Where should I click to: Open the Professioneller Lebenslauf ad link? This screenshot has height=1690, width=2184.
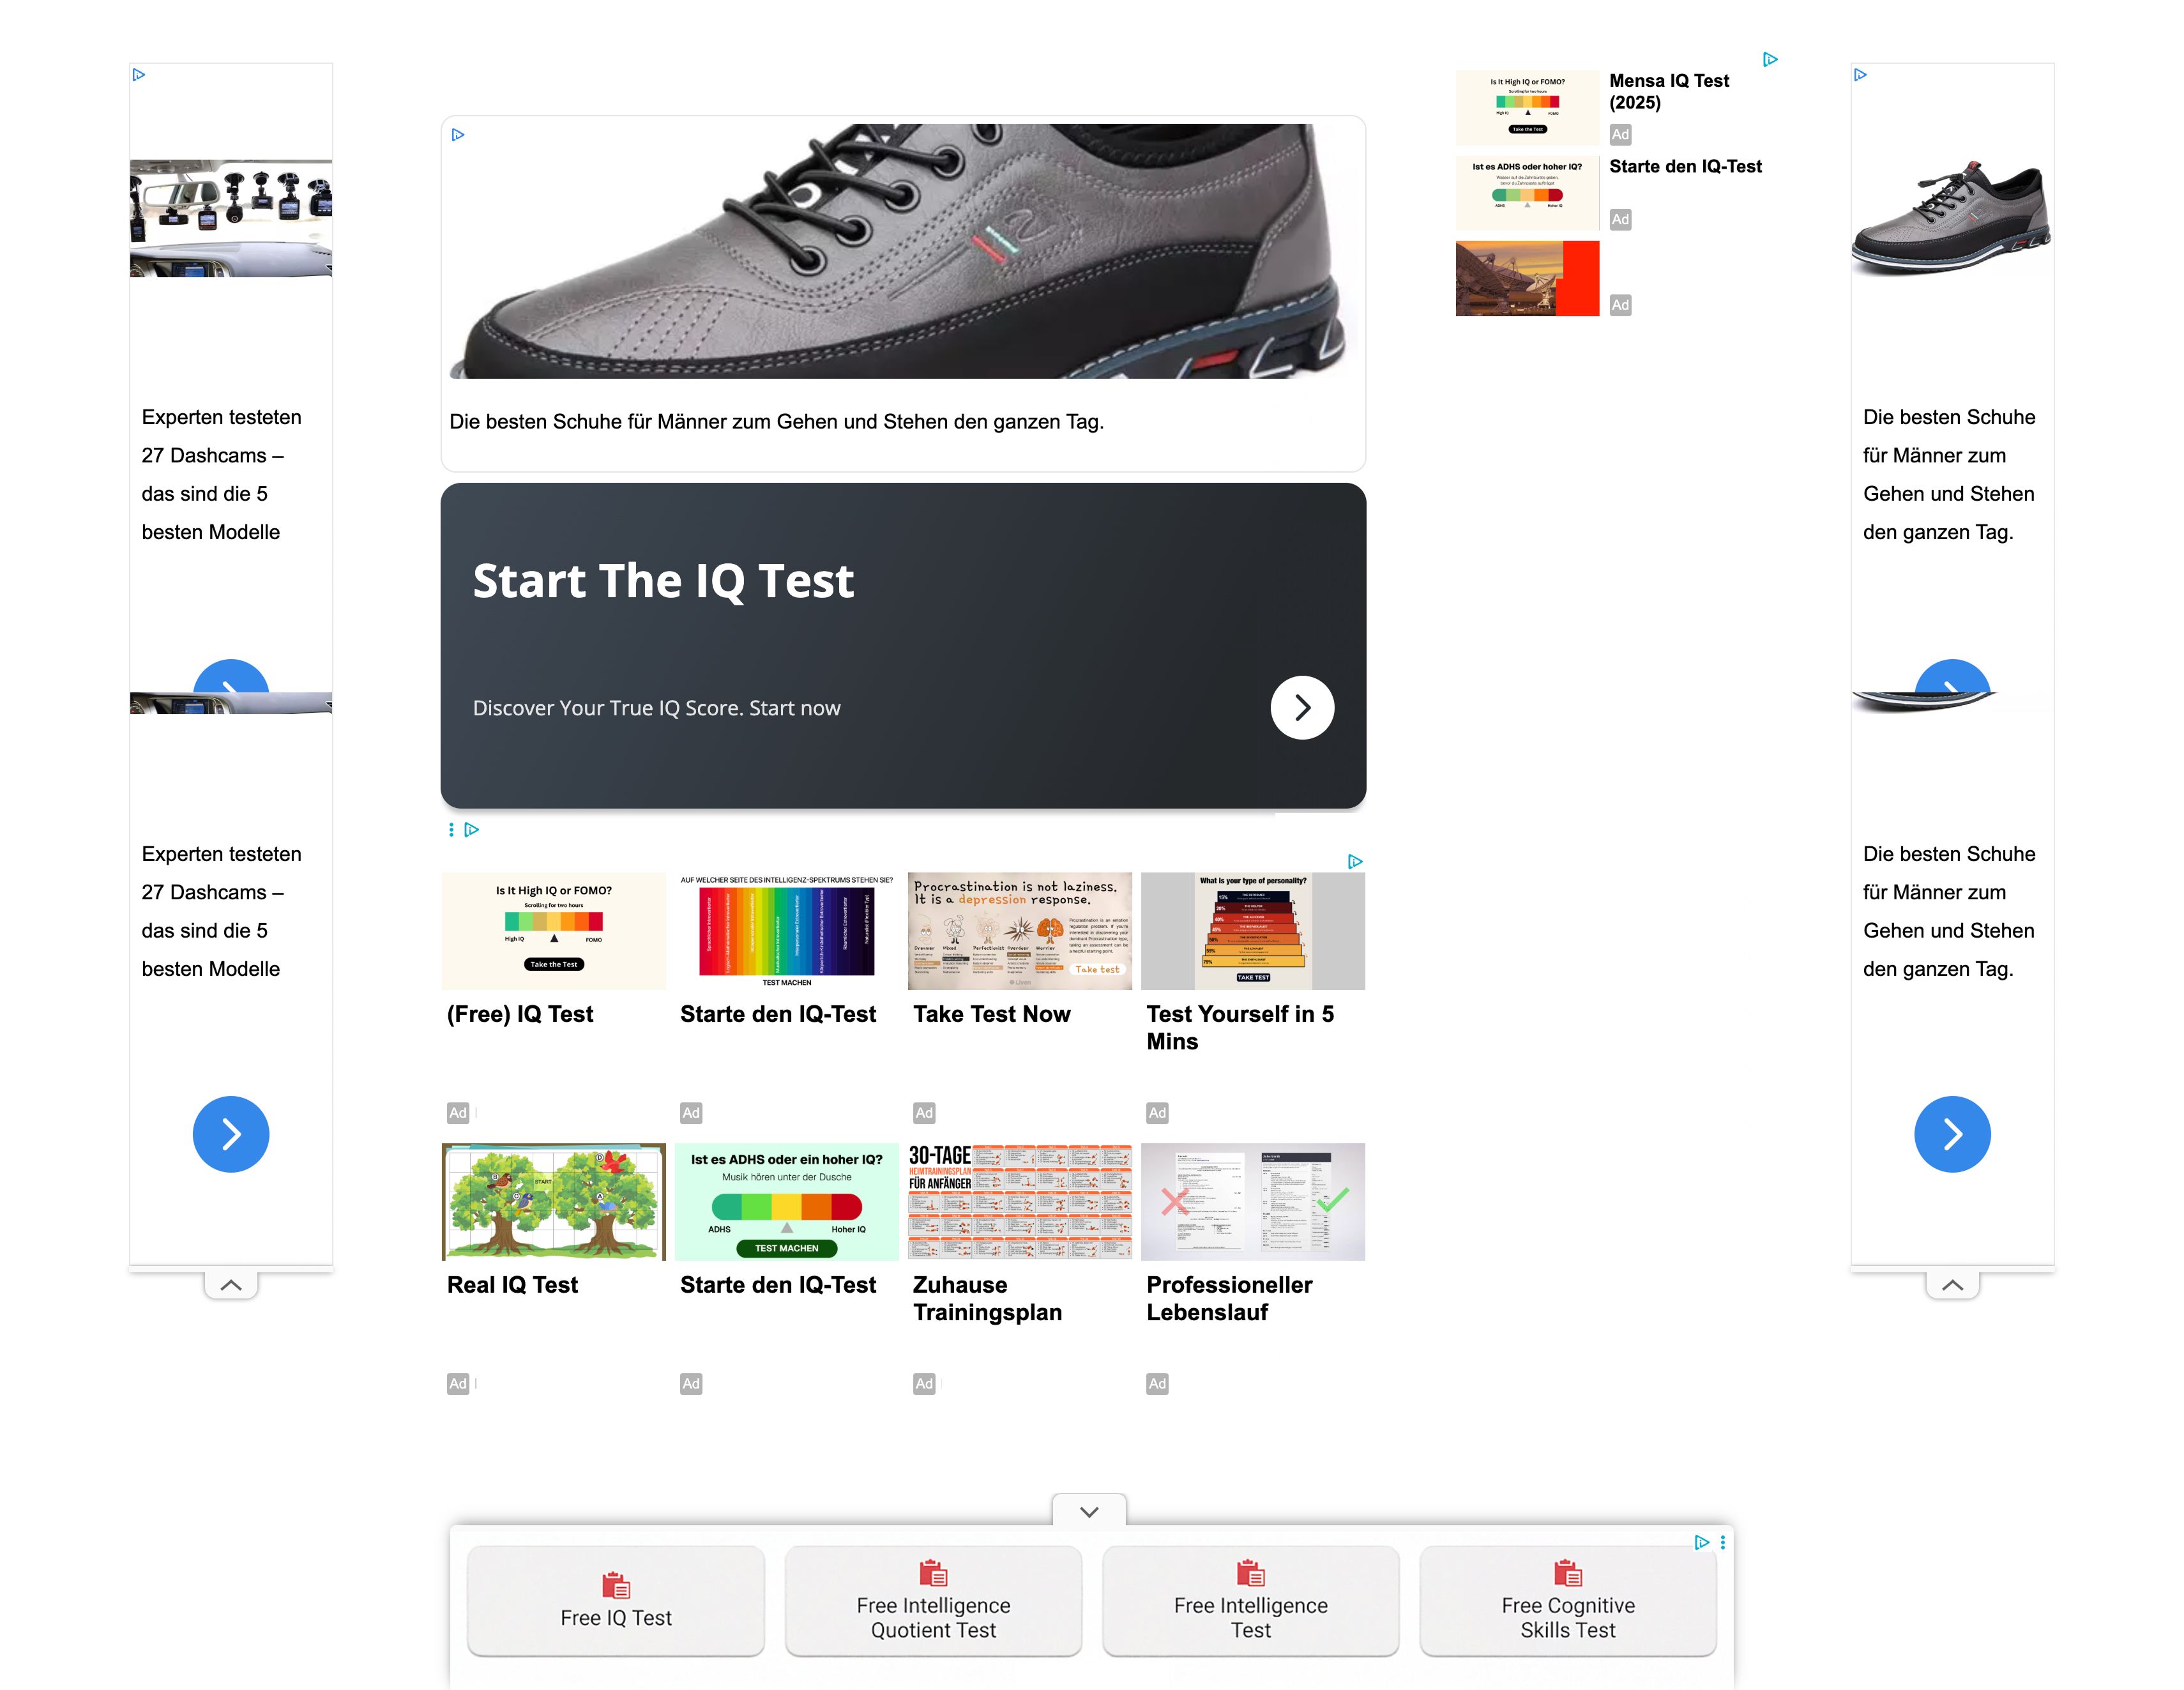[x=1229, y=1298]
